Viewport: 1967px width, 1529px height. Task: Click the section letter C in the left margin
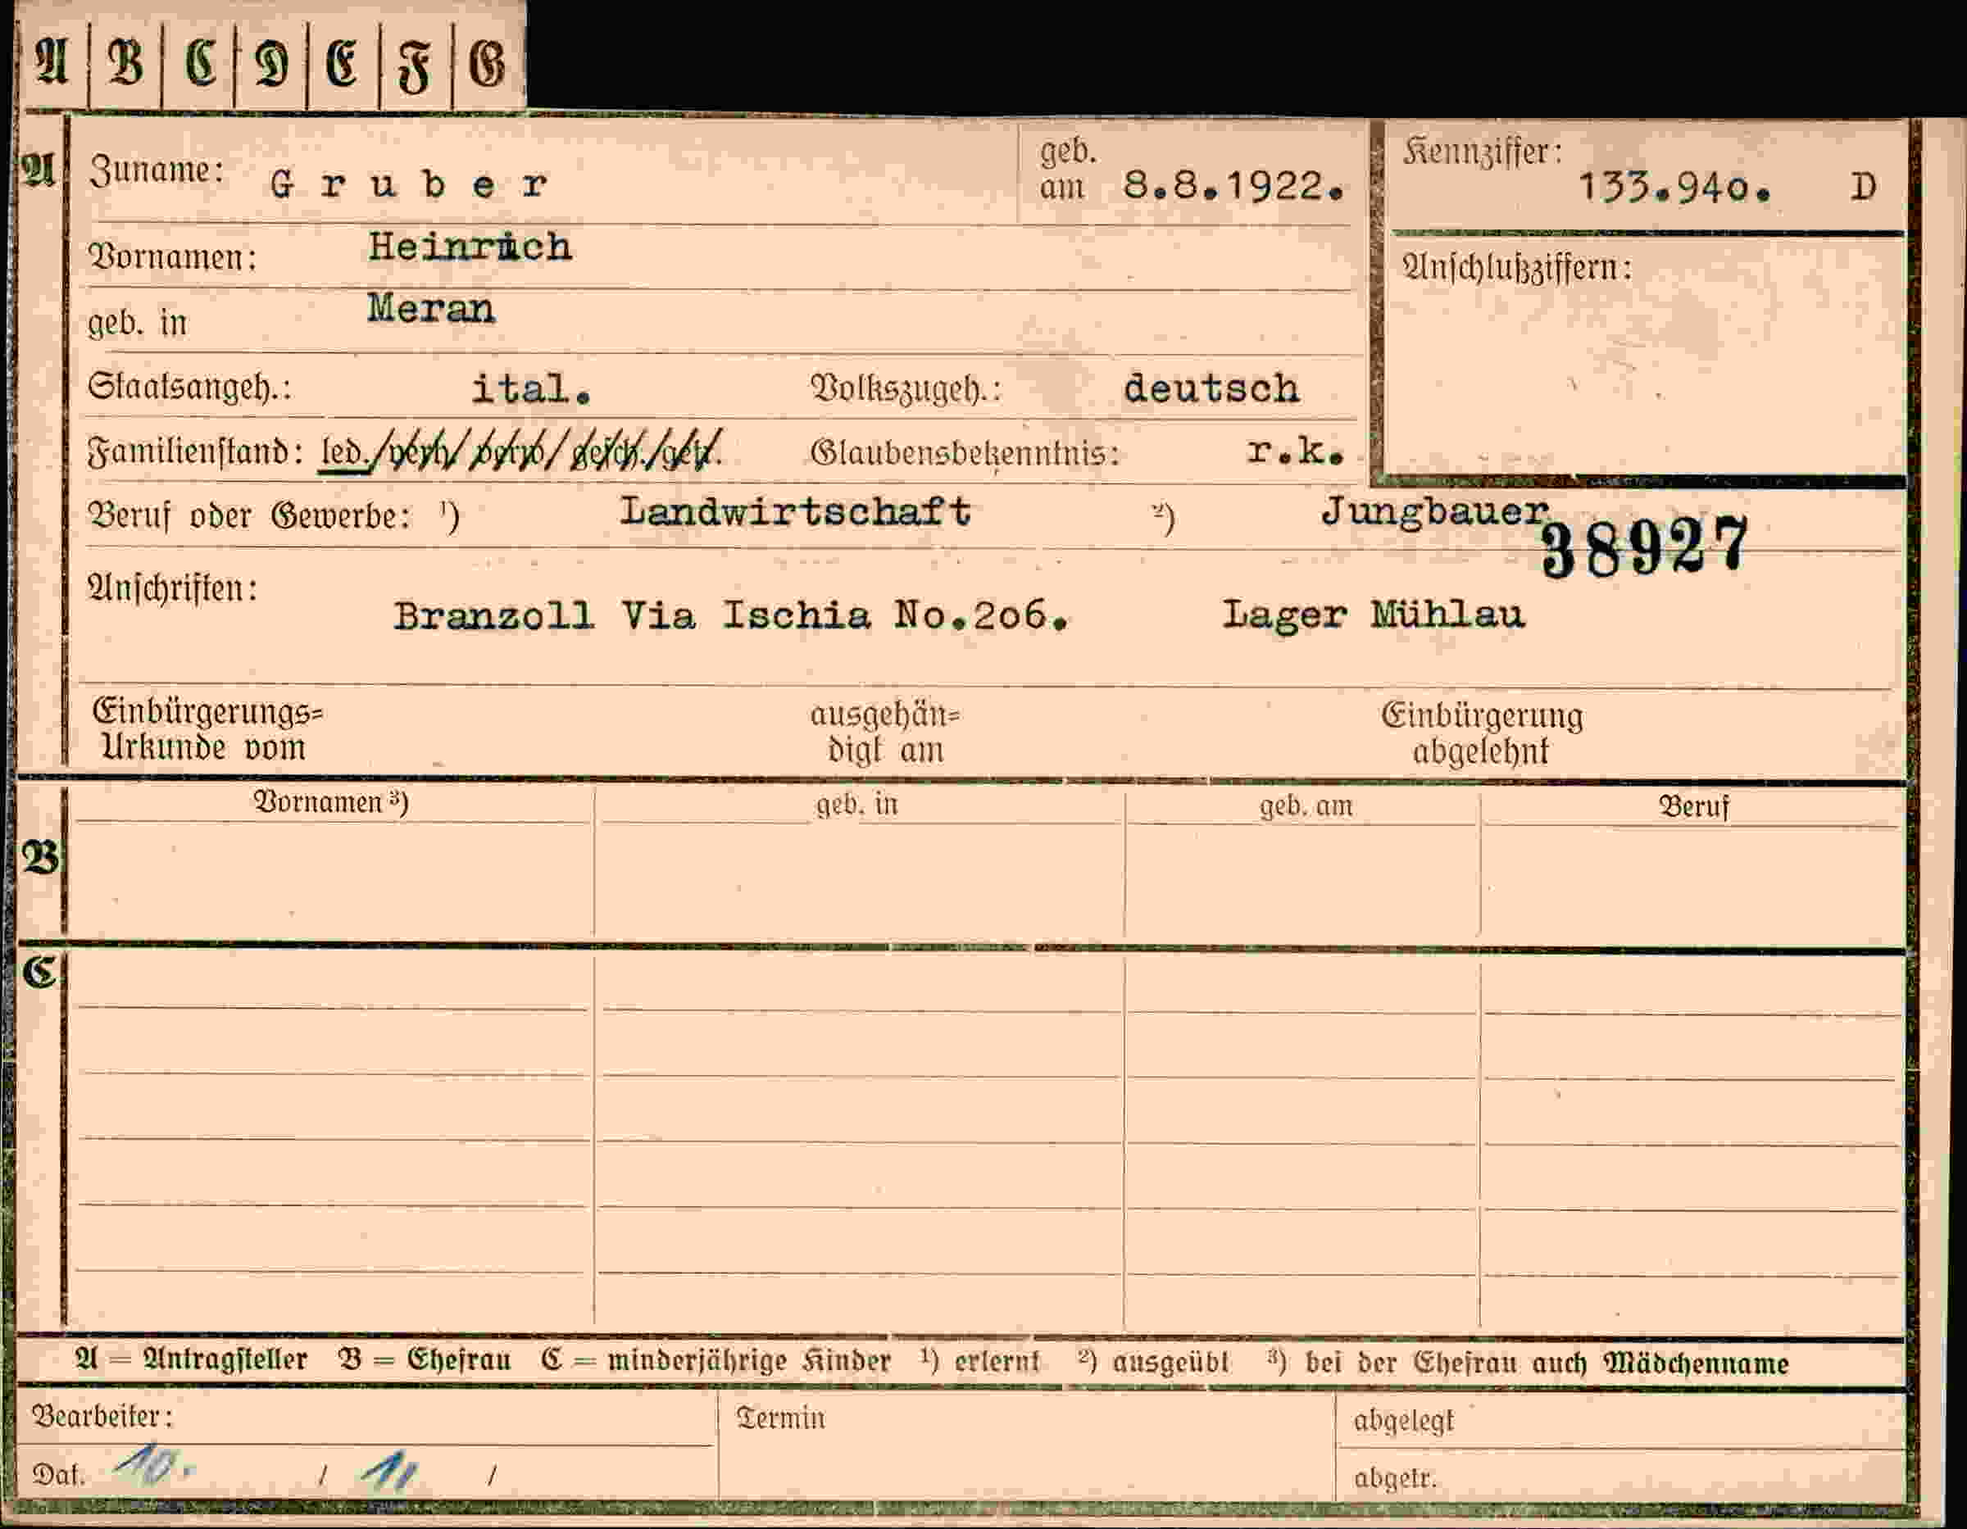40,973
